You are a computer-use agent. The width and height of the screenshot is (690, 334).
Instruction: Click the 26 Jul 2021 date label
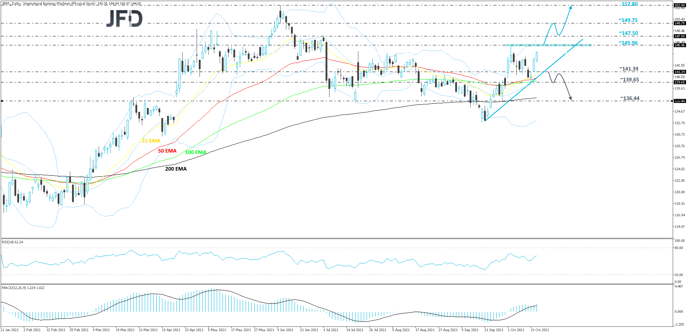(x=378, y=330)
